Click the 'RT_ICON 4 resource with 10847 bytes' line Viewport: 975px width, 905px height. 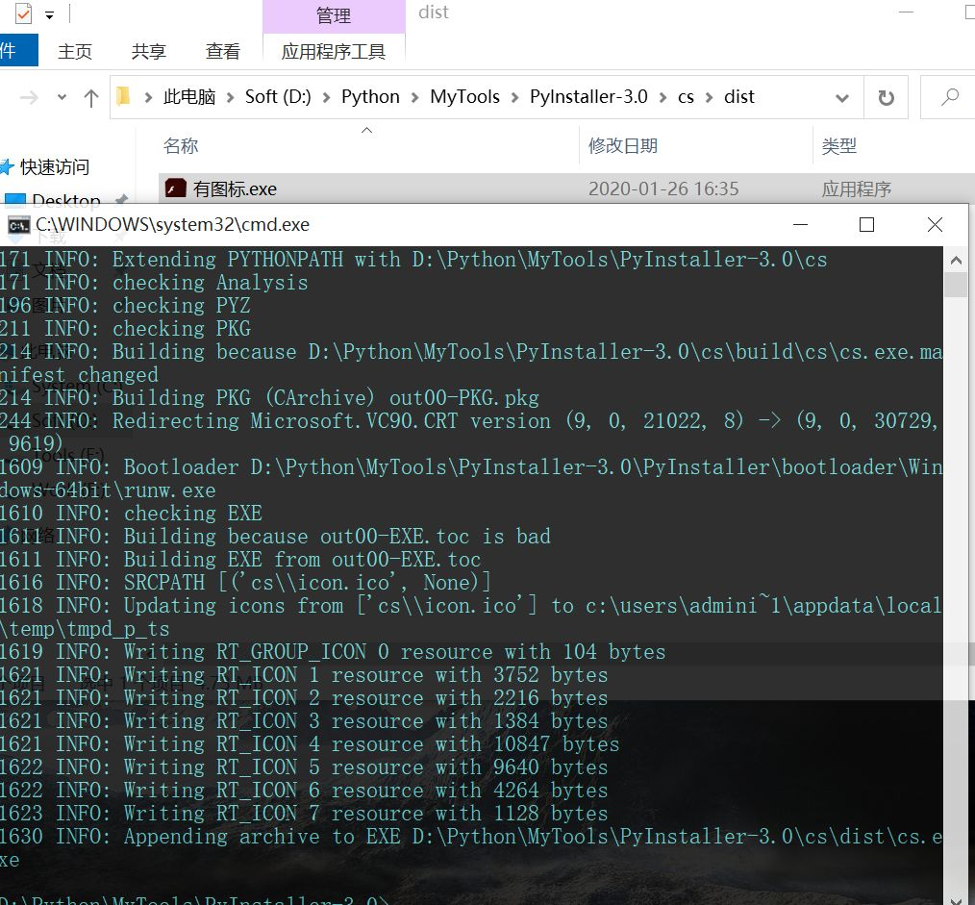pyautogui.click(x=310, y=743)
